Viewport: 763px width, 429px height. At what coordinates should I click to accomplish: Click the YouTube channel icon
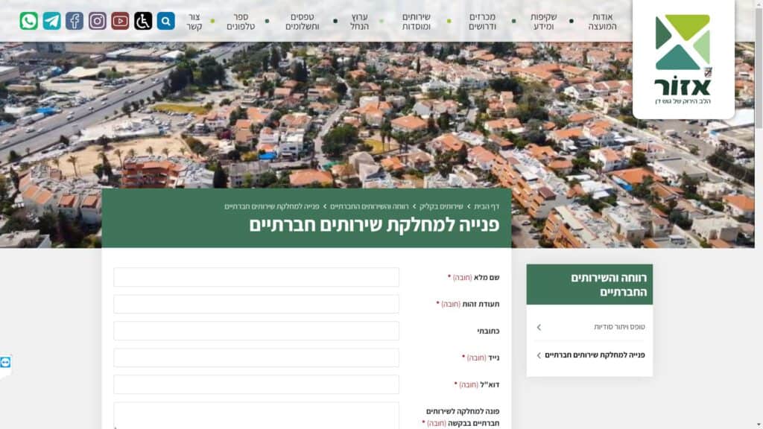[x=120, y=21]
